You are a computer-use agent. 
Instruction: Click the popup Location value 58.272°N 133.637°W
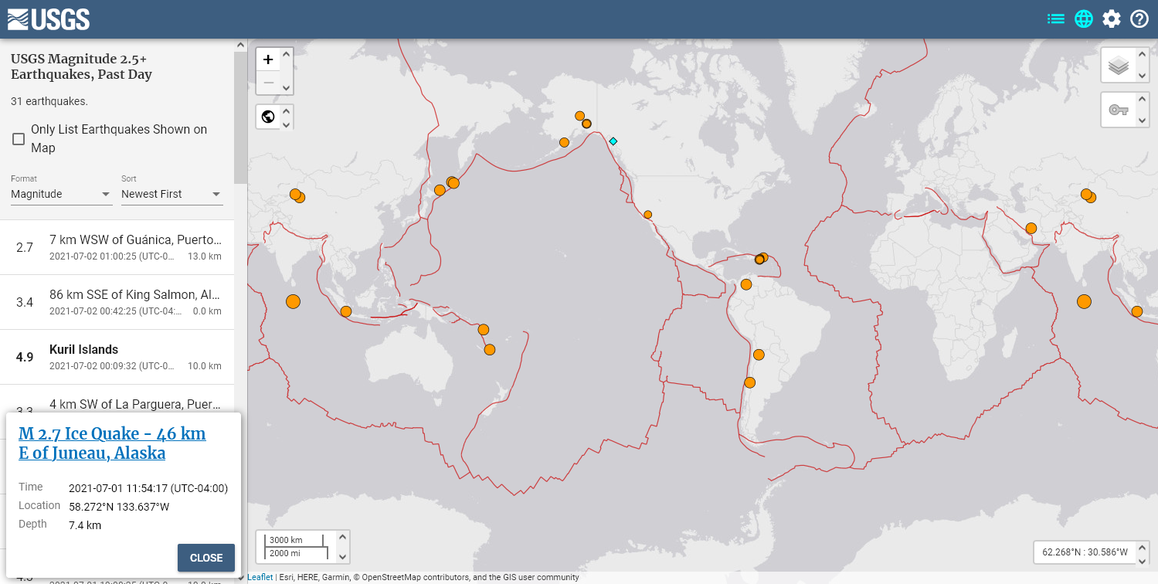(x=119, y=507)
